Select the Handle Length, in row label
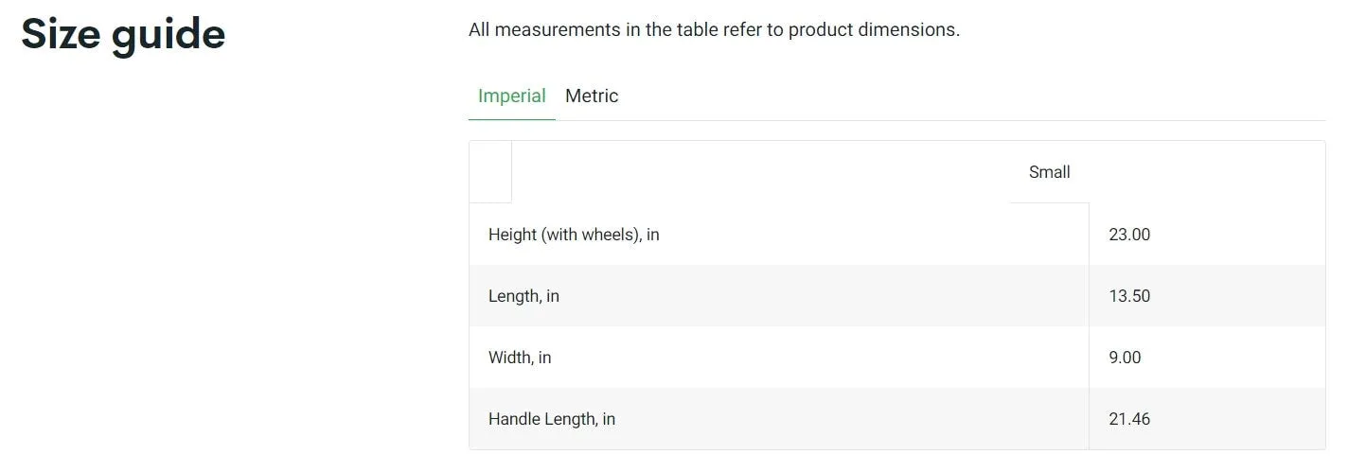Image resolution: width=1366 pixels, height=472 pixels. [552, 419]
